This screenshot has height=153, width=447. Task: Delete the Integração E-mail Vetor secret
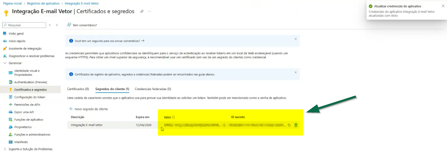[x=296, y=125]
